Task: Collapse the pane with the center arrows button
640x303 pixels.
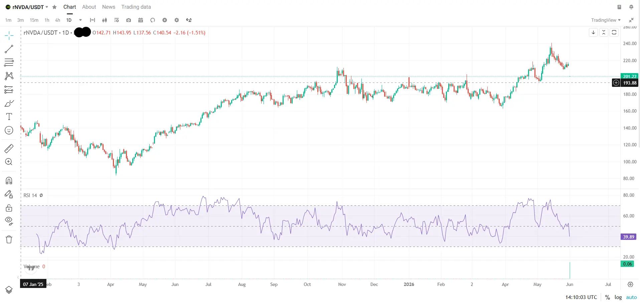Action: pyautogui.click(x=604, y=32)
